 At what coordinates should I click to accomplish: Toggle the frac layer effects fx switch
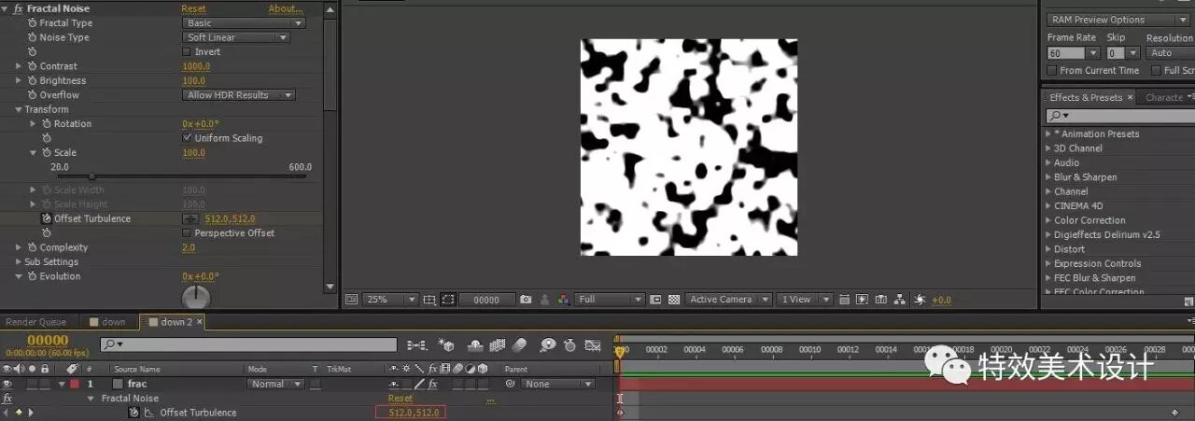click(x=432, y=384)
